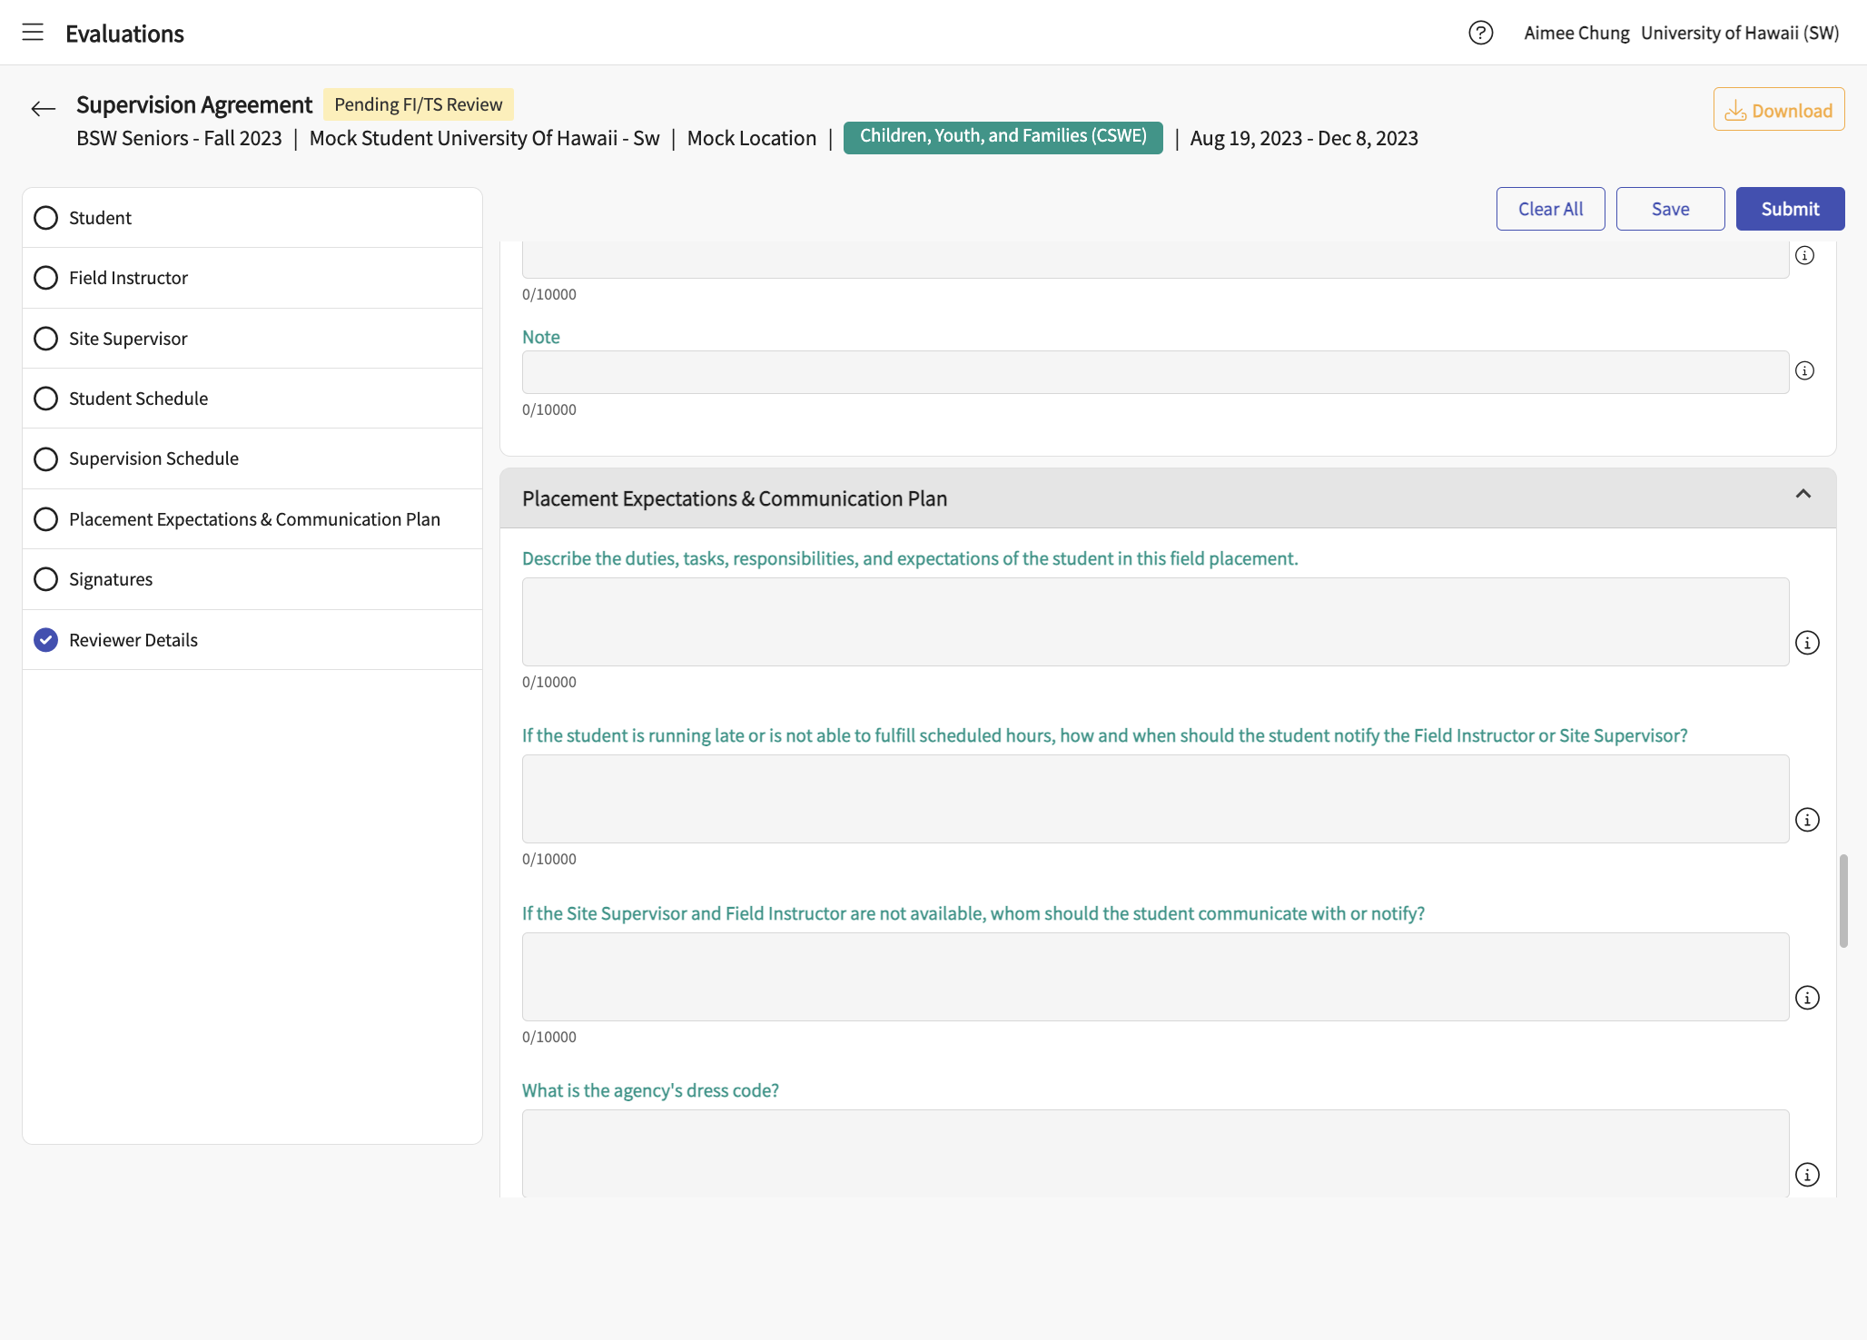
Task: Click the agency dress code text area
Action: tap(1155, 1153)
